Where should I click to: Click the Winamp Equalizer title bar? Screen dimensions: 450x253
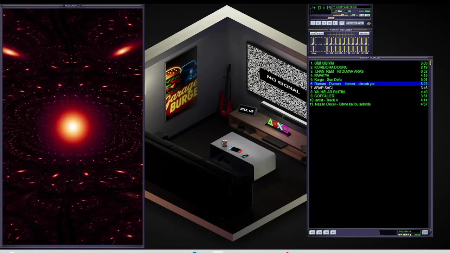(341, 30)
